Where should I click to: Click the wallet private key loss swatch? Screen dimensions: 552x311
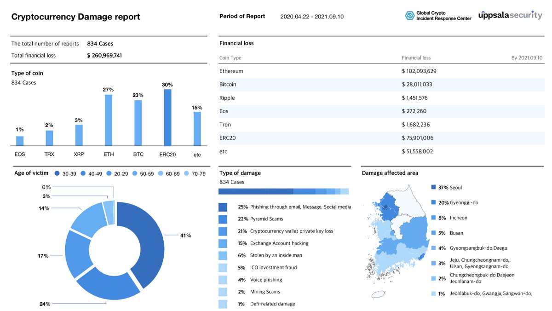point(223,231)
